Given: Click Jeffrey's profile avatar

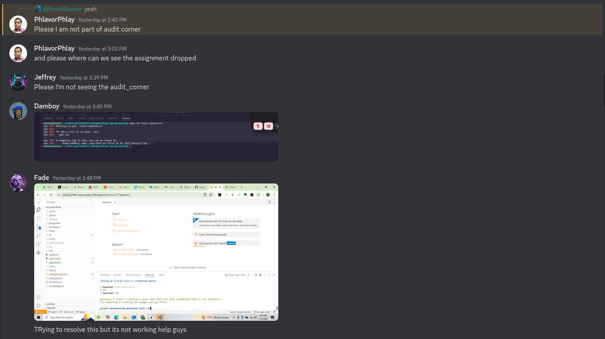Looking at the screenshot, I should click(x=18, y=82).
